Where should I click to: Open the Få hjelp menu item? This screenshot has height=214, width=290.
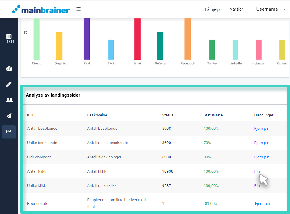pyautogui.click(x=212, y=9)
